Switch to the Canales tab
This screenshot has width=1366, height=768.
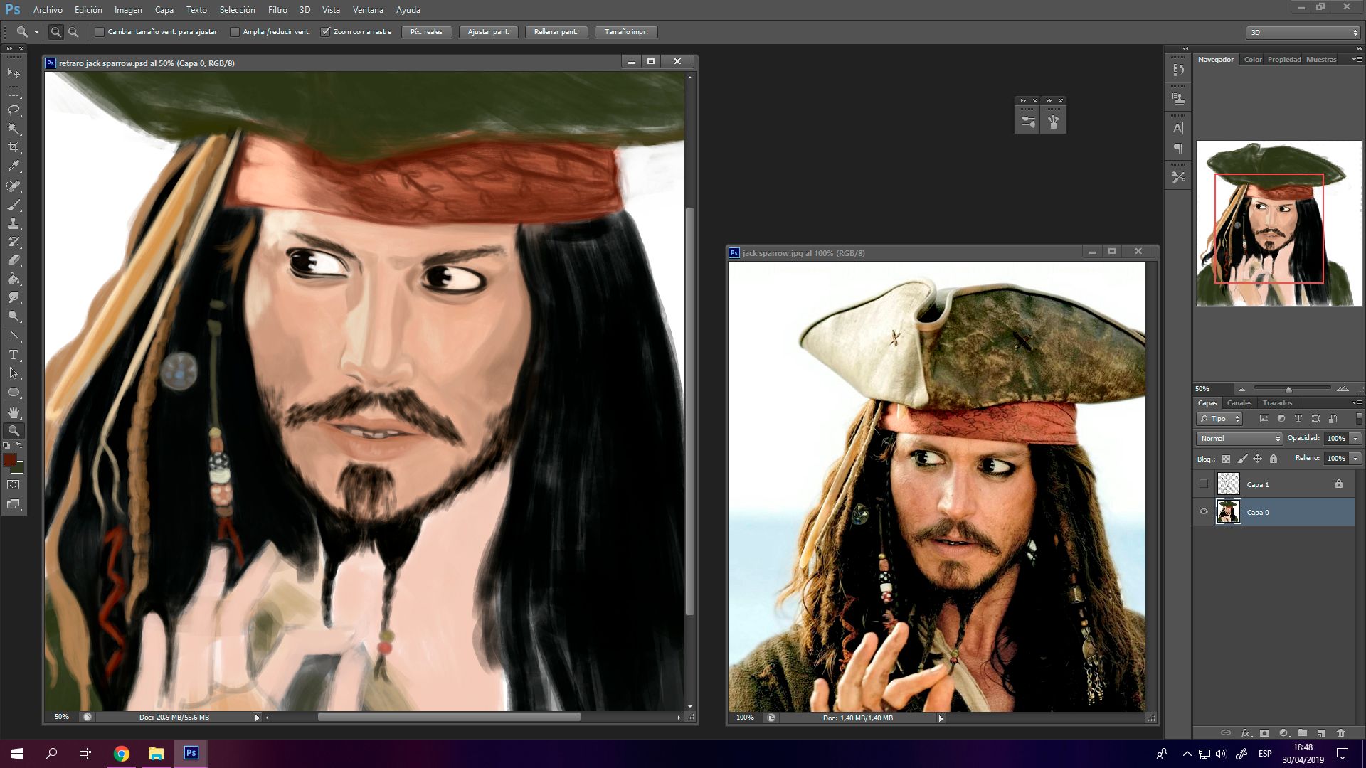pos(1239,403)
